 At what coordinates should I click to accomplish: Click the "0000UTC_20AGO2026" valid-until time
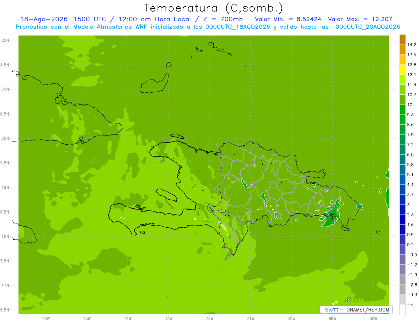pyautogui.click(x=368, y=27)
